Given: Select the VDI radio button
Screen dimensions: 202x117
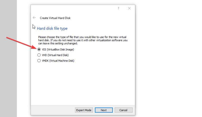Looking at the screenshot, I should click(39, 49).
